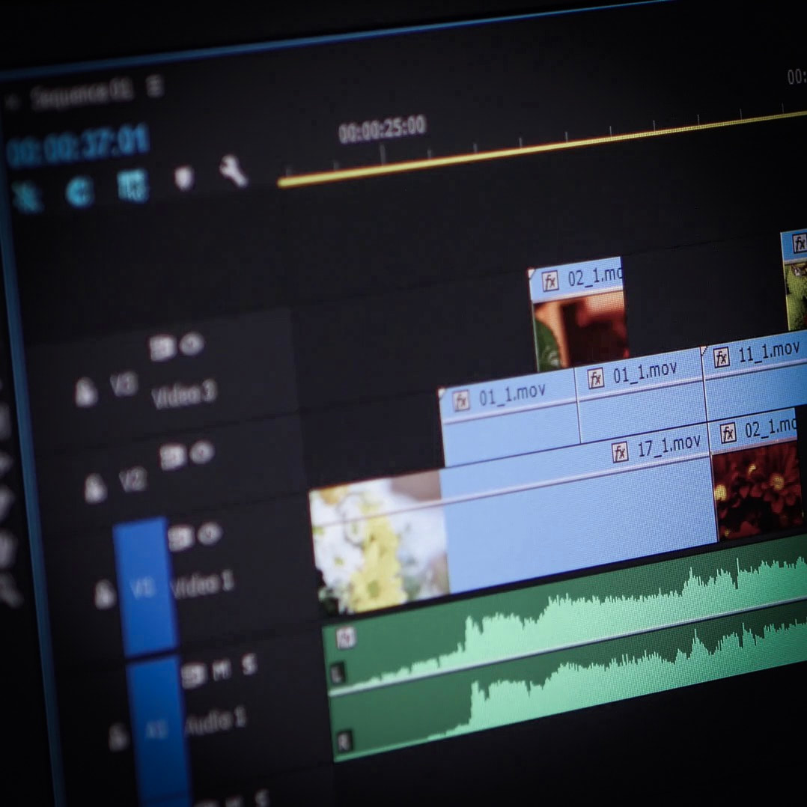This screenshot has width=807, height=807.
Task: Hide Video 3 track with eye icon
Action: pos(192,344)
